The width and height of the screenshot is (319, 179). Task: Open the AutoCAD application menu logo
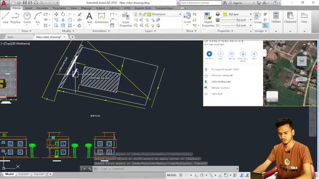tap(4, 4)
